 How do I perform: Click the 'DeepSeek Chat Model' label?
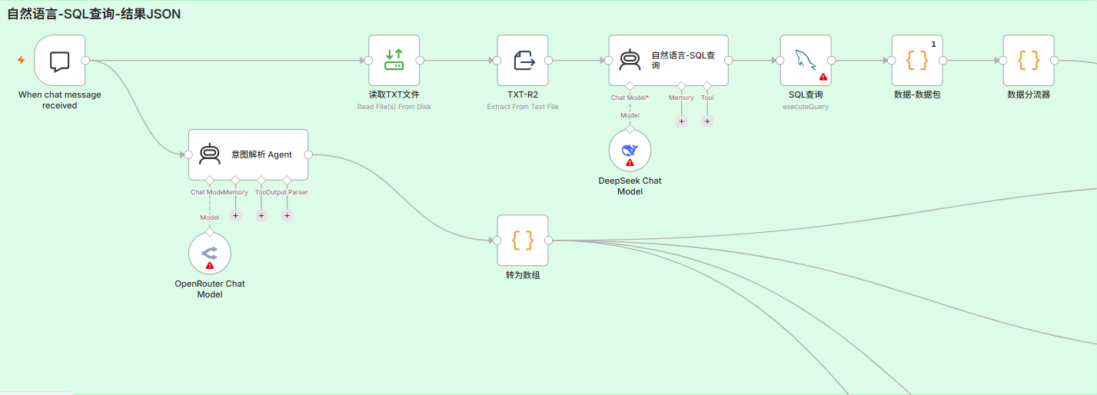click(x=630, y=186)
